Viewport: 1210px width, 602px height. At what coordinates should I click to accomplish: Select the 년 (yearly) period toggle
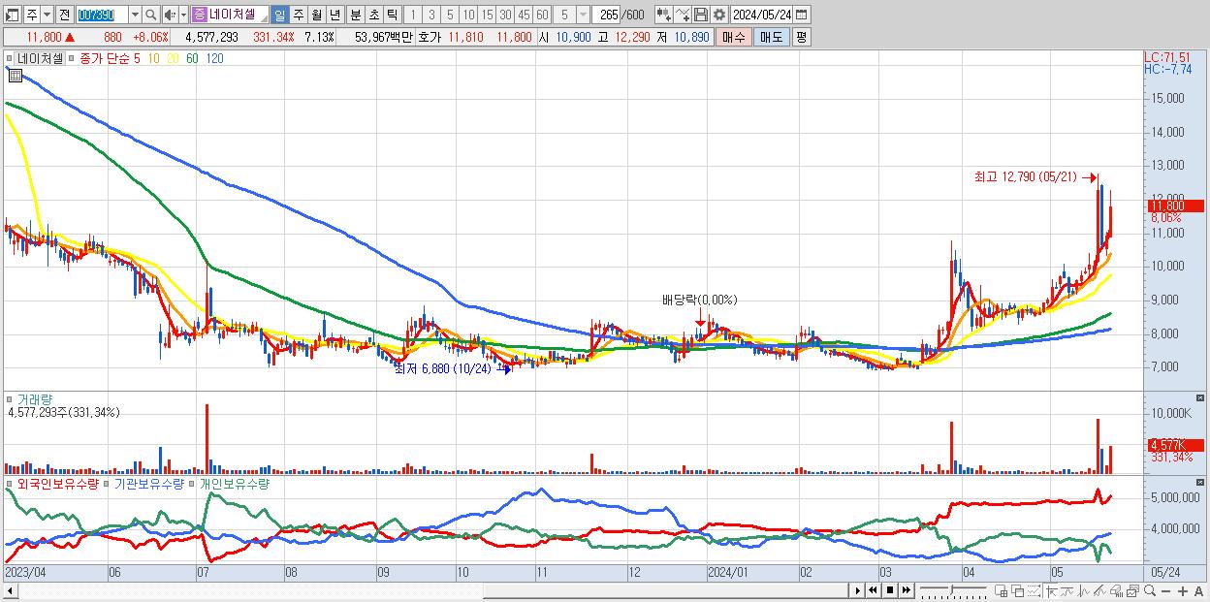(x=334, y=15)
